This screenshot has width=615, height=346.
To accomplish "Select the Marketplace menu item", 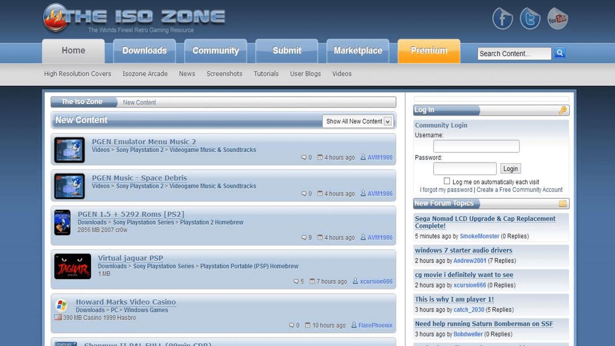I will pos(358,51).
